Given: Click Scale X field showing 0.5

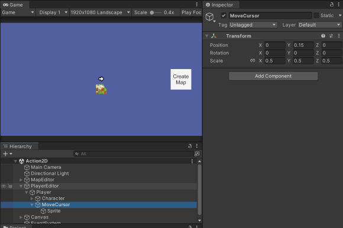Looking at the screenshot, I should [x=275, y=61].
